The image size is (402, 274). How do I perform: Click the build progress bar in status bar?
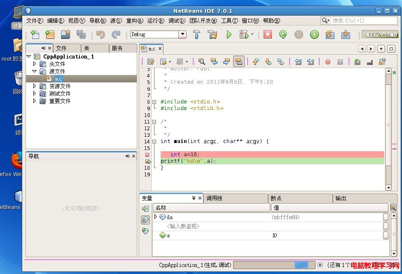pyautogui.click(x=274, y=265)
